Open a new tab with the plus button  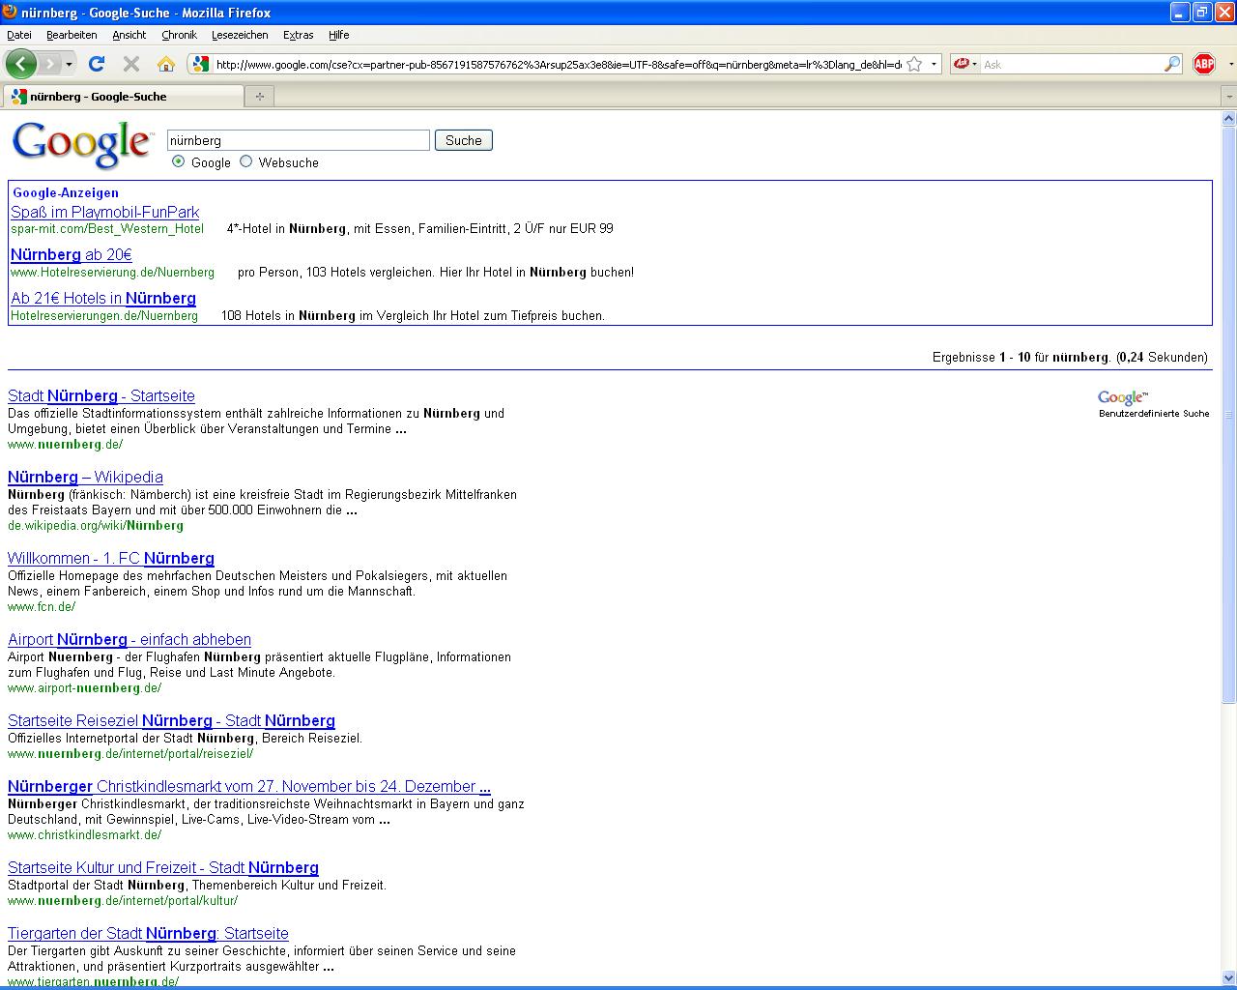[x=259, y=96]
